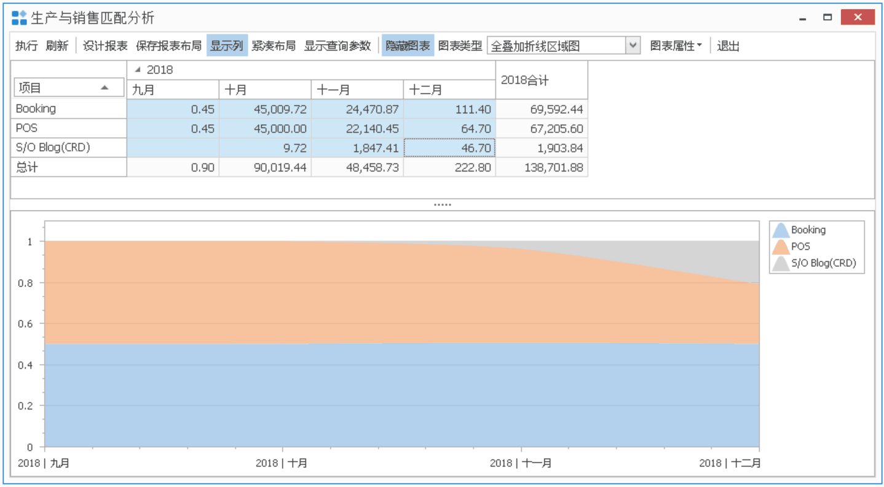Open the chart type combo box arrow
The width and height of the screenshot is (884, 487).
pyautogui.click(x=633, y=46)
